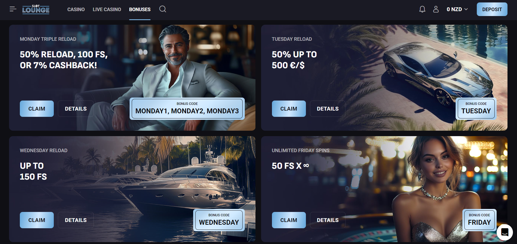View details of Tuesday Reload
The image size is (517, 244).
328,109
